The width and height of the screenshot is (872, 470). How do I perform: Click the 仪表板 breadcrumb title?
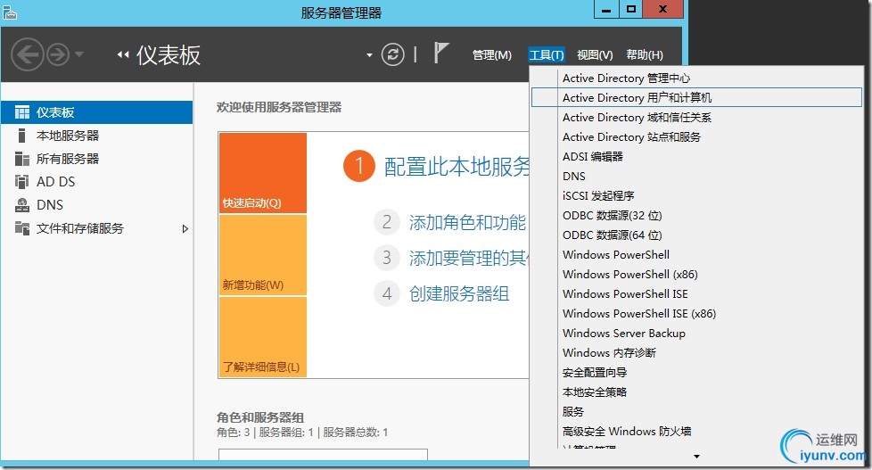[169, 55]
